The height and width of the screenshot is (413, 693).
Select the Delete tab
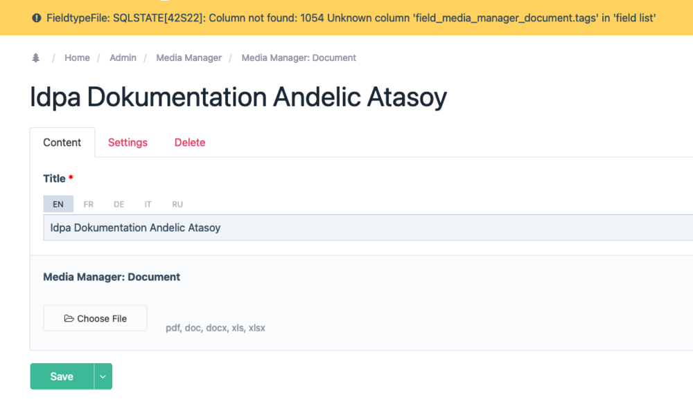point(189,143)
